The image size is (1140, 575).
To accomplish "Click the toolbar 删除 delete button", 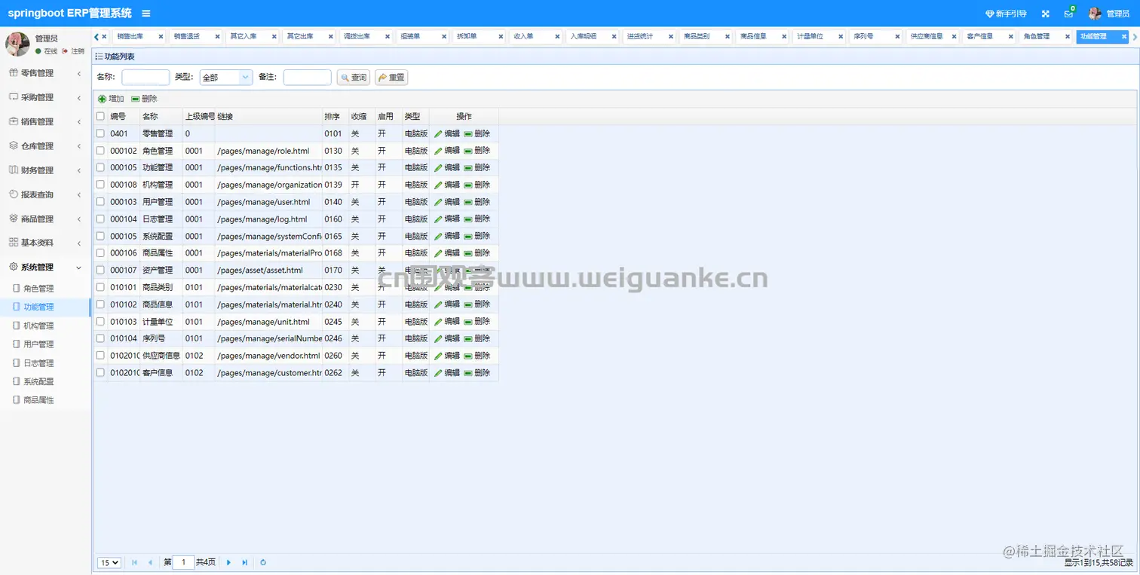I will (x=144, y=99).
